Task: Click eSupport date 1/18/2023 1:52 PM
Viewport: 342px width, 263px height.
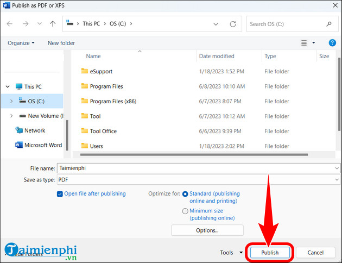Action: 221,71
